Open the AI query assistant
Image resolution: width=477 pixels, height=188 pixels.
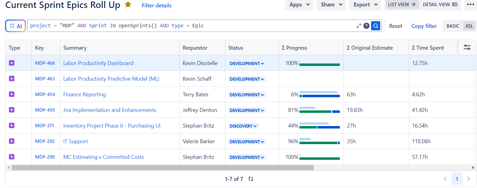pyautogui.click(x=15, y=26)
